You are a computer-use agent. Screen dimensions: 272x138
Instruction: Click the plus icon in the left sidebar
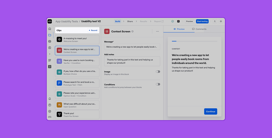click(50, 54)
